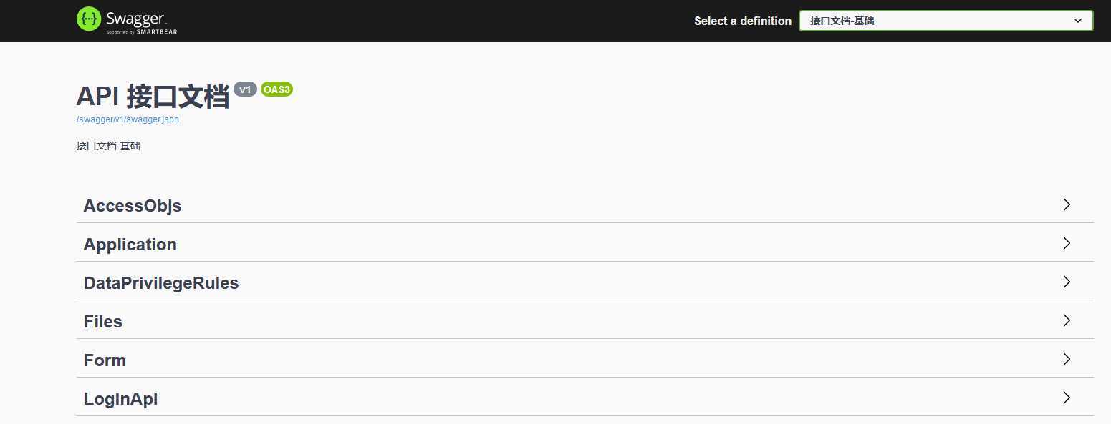Click the v1 version badge
Viewport: 1111px width, 424px height.
pyautogui.click(x=245, y=89)
